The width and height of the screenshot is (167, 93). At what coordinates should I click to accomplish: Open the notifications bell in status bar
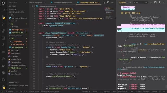pyautogui.click(x=164, y=91)
